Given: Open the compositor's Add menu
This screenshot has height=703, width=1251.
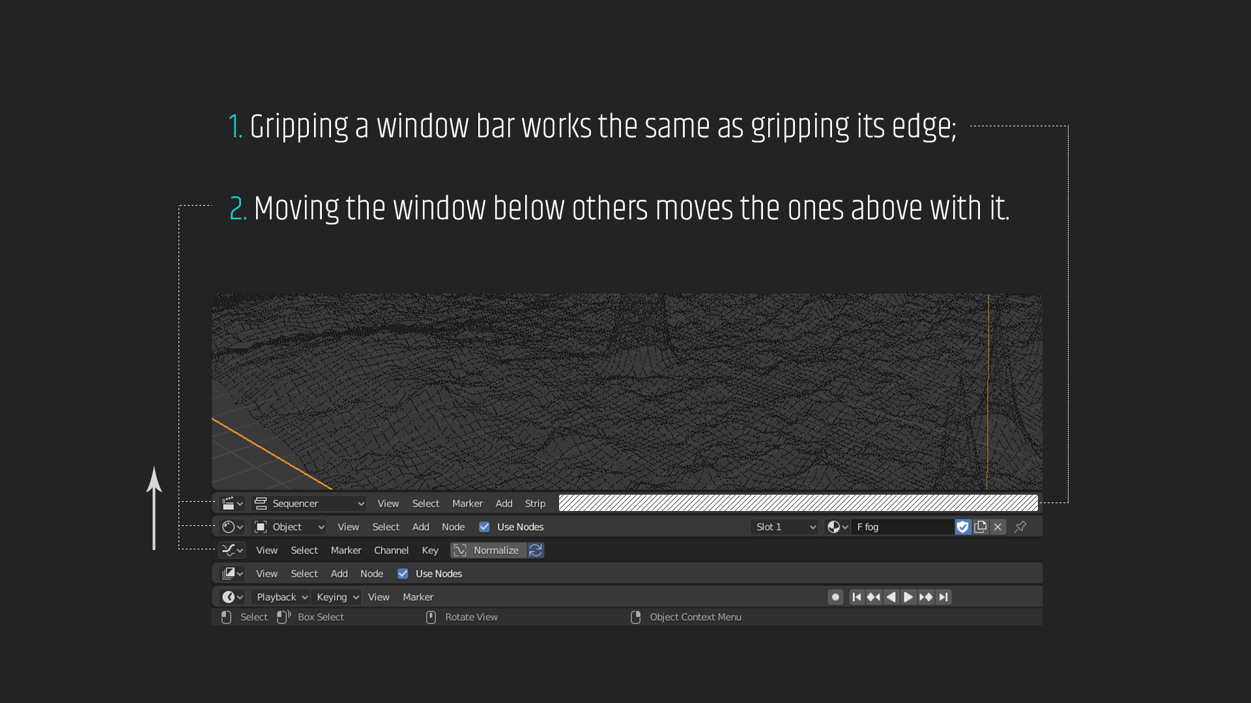Looking at the screenshot, I should 339,573.
